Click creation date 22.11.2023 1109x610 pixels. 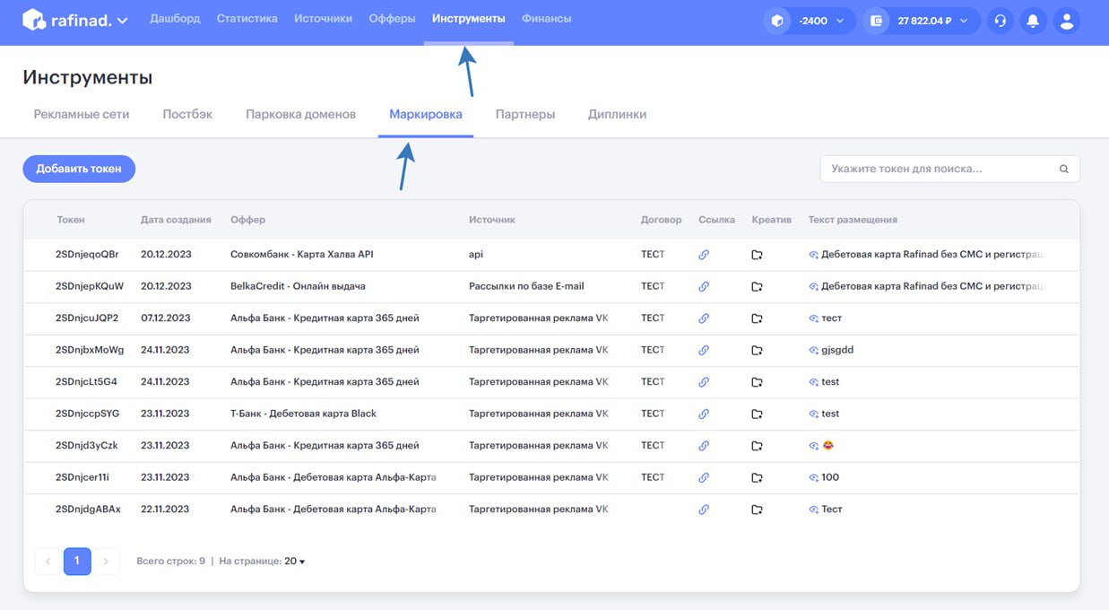(165, 510)
